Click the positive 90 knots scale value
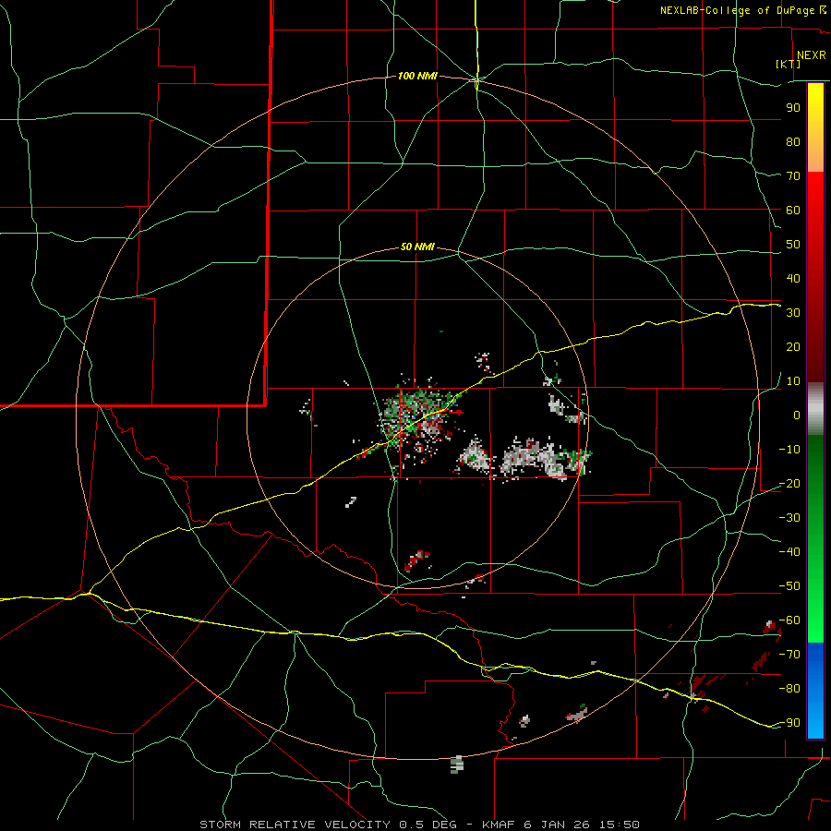 click(793, 108)
